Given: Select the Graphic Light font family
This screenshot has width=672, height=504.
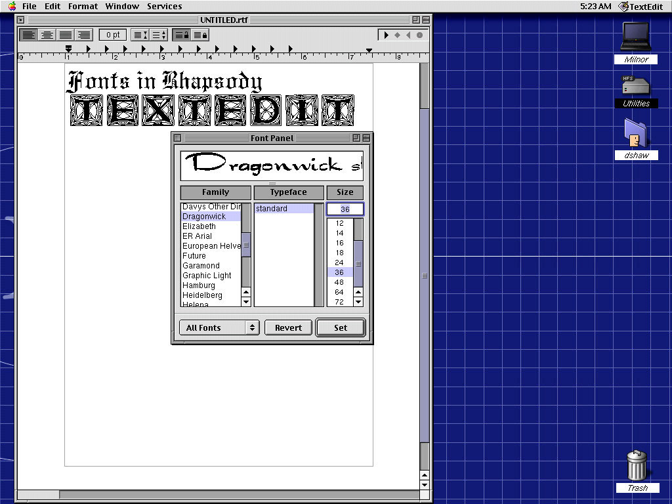Looking at the screenshot, I should coord(211,276).
